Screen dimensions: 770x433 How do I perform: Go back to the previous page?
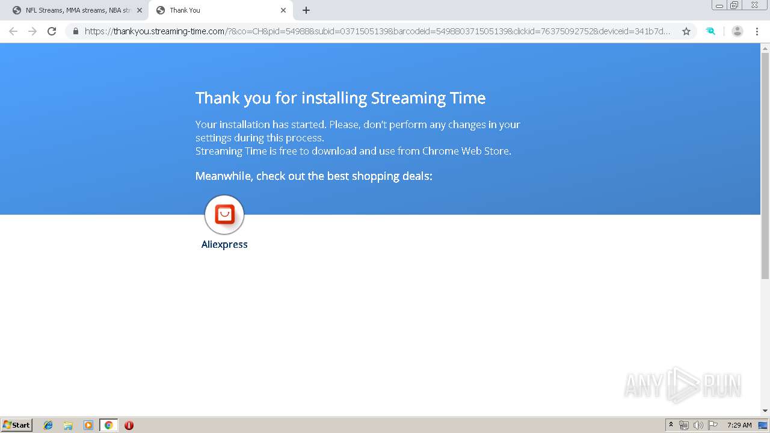click(13, 31)
